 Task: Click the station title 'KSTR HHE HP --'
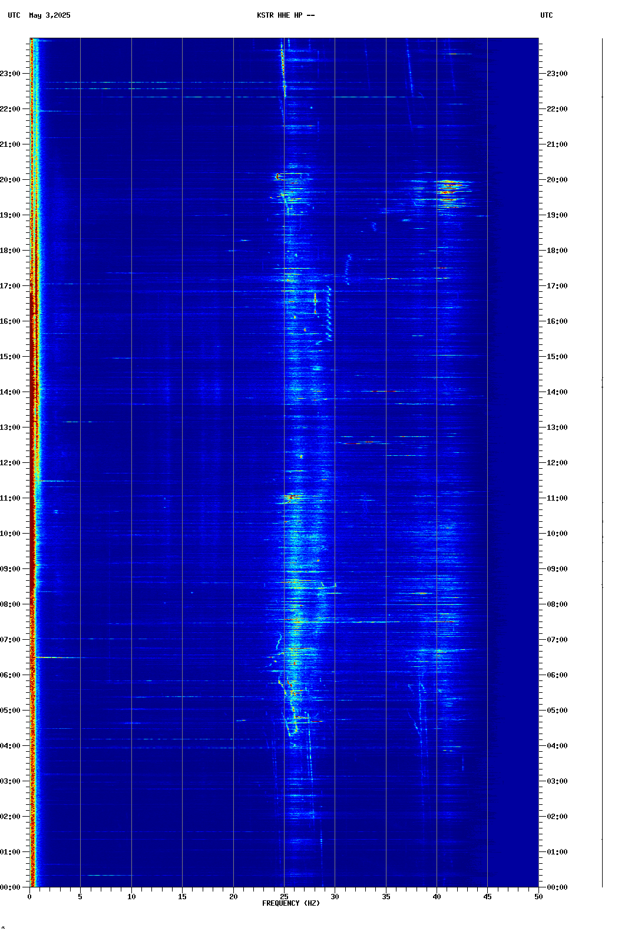tap(286, 15)
